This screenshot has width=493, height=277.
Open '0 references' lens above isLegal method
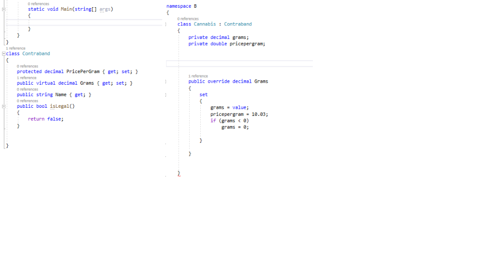[x=27, y=101]
